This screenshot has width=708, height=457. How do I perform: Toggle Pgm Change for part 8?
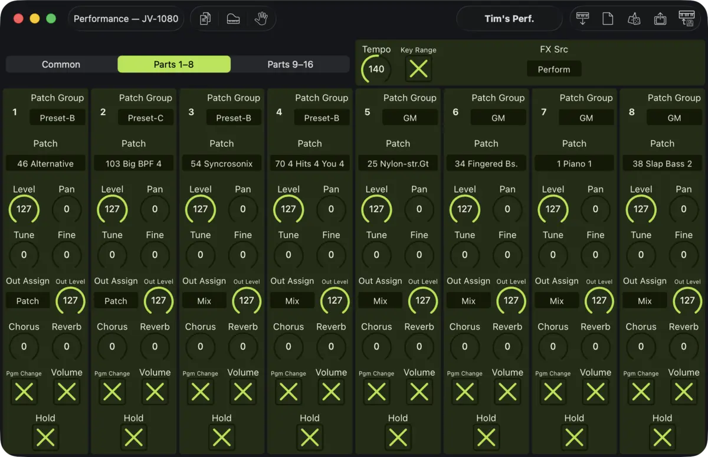pyautogui.click(x=641, y=392)
